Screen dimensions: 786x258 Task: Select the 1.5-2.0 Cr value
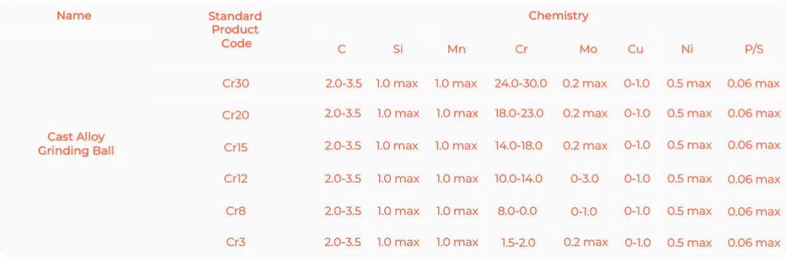[519, 242]
